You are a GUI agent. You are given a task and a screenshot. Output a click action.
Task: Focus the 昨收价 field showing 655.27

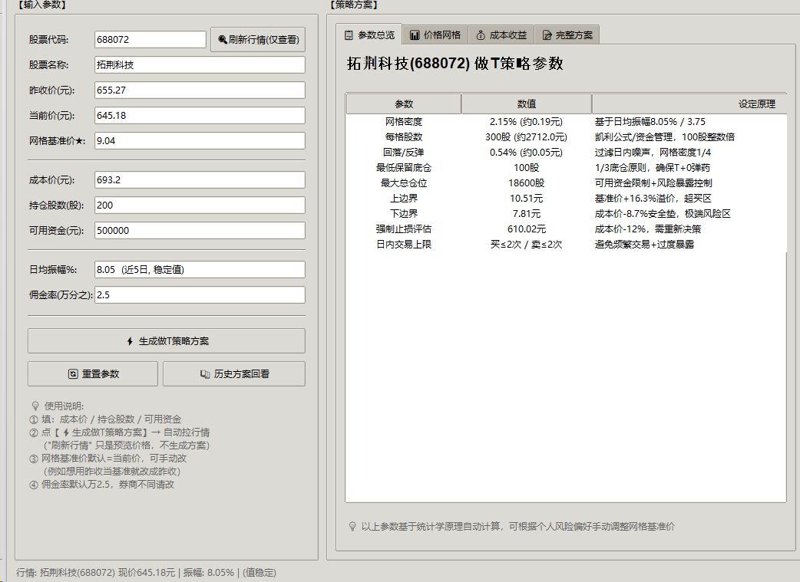pyautogui.click(x=200, y=90)
